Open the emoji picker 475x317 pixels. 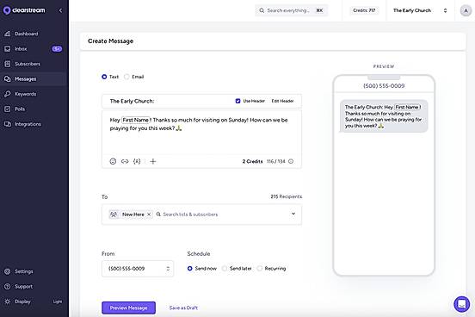(113, 161)
